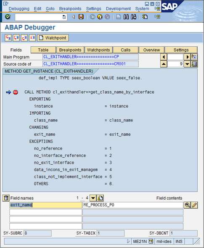This screenshot has width=204, height=248.
Task: Click the customize layout icon in toolbar
Action: 157,17
